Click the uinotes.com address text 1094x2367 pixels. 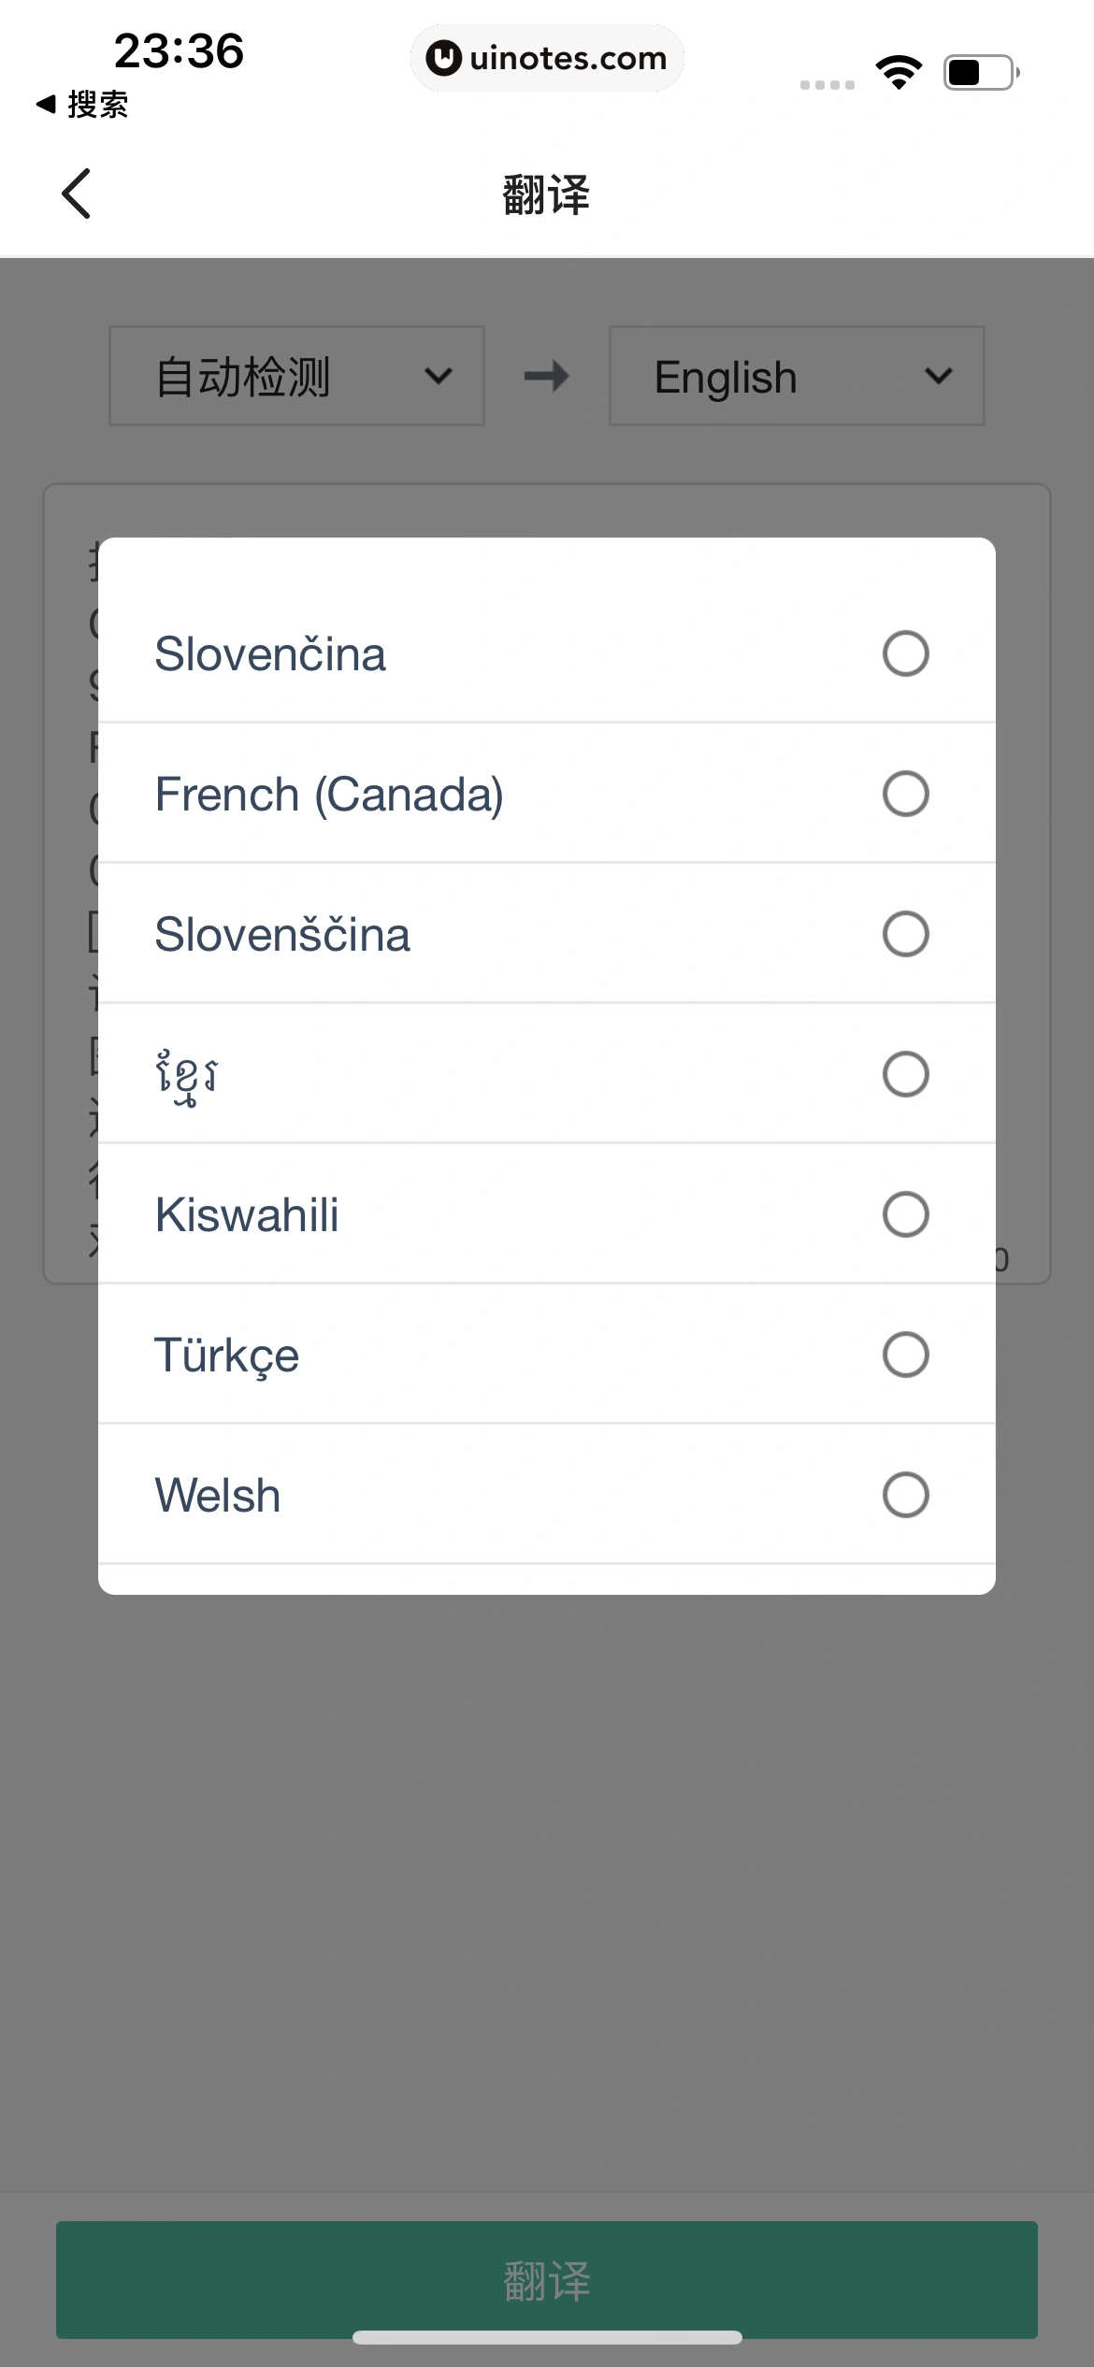[x=568, y=59]
